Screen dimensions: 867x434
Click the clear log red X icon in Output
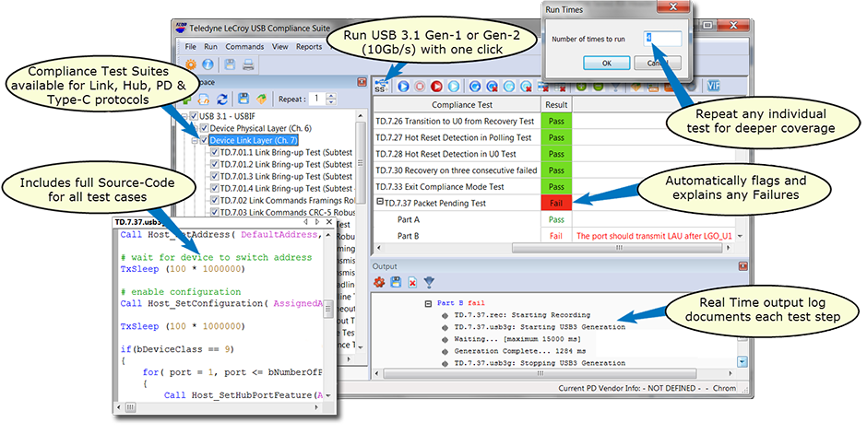click(x=412, y=282)
